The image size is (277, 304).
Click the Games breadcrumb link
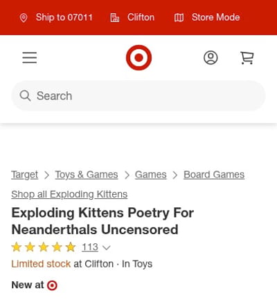pyautogui.click(x=151, y=175)
